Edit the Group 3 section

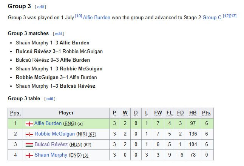(40, 7)
